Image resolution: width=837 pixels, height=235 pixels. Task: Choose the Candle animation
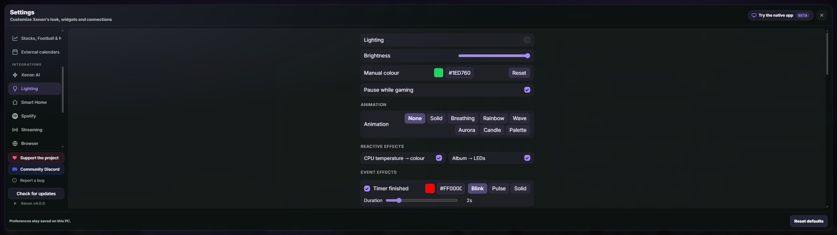(x=492, y=130)
